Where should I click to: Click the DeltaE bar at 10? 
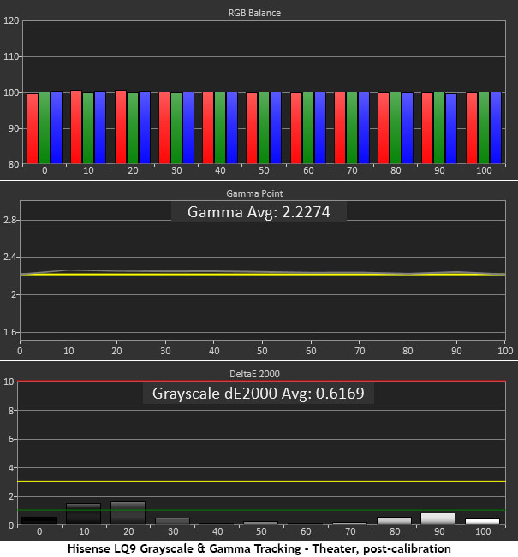84,513
